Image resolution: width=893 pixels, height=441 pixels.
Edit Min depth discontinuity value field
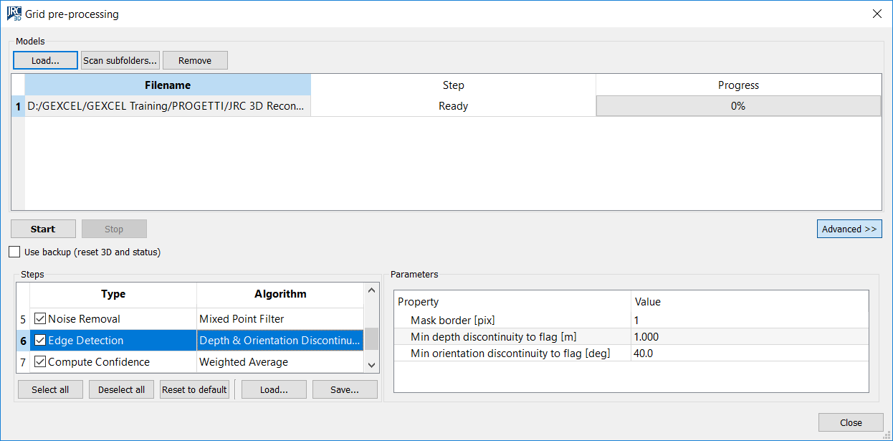tap(748, 337)
